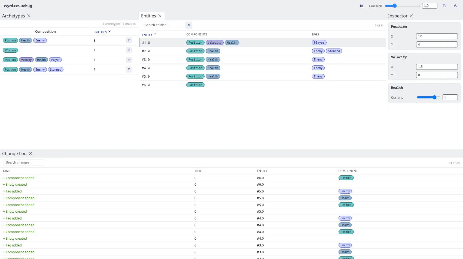
Task: Click Velocity chip in archetype list
Action: click(x=26, y=60)
